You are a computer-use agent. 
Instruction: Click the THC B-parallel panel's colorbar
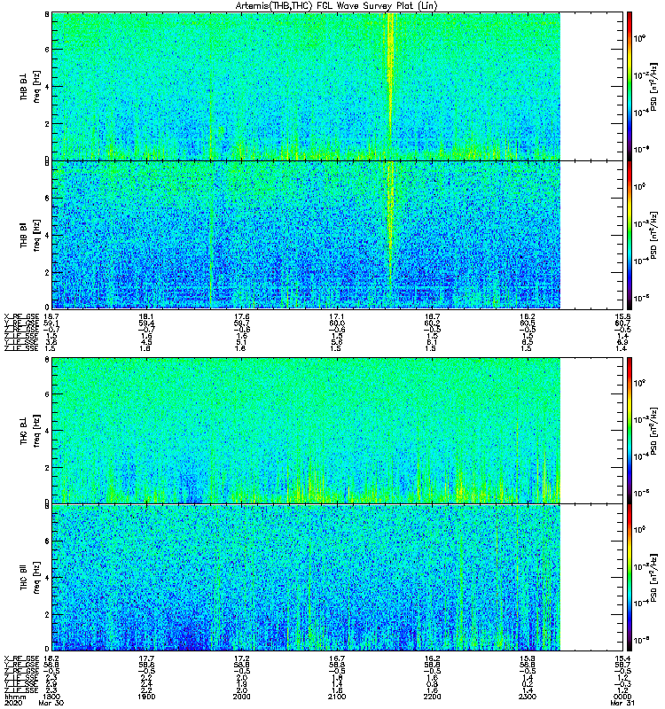[x=630, y=578]
